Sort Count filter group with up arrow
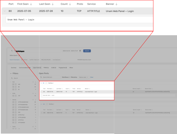The width and height of the screenshot is (177, 134). pyautogui.click(x=35, y=126)
